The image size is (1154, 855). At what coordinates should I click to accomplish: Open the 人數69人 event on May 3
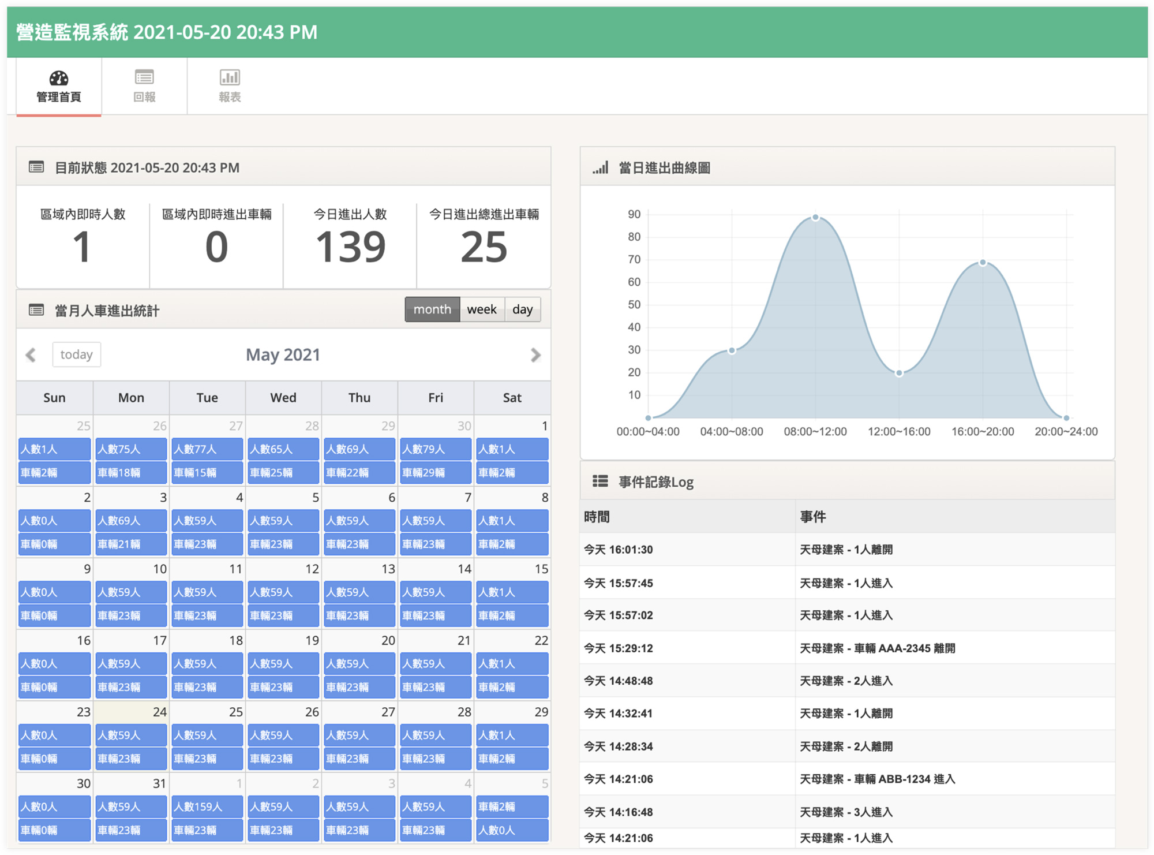(131, 521)
